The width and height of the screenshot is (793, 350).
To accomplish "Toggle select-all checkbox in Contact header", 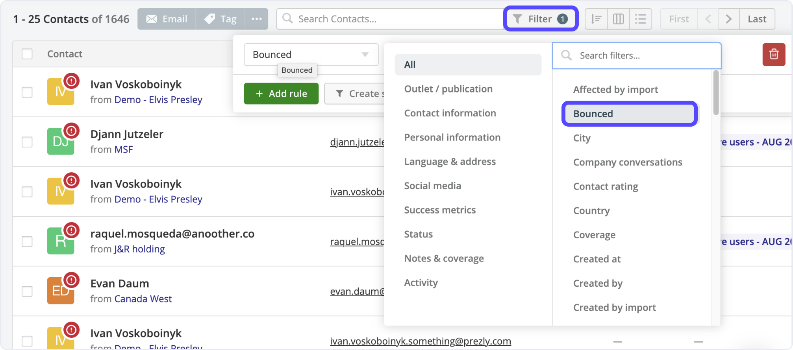I will 27,54.
